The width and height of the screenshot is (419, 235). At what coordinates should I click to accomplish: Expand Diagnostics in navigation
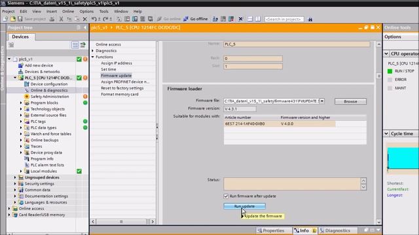click(93, 51)
